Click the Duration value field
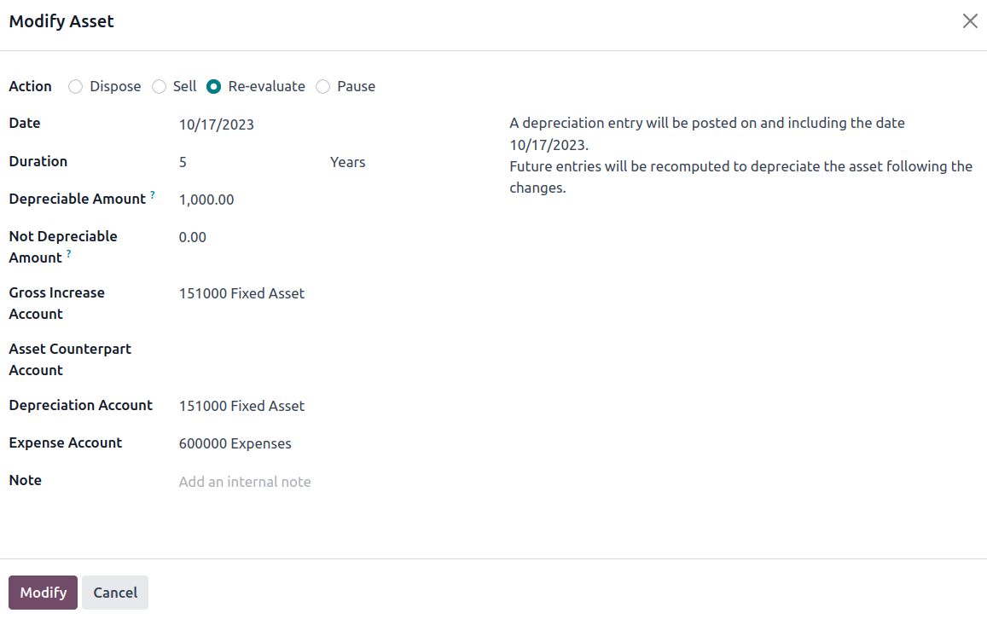 pyautogui.click(x=252, y=162)
